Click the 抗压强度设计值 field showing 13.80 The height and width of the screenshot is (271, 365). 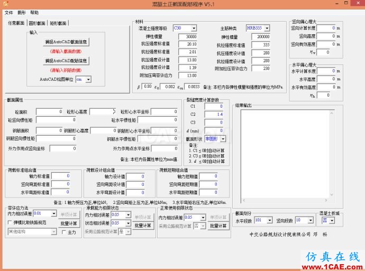coord(188,60)
